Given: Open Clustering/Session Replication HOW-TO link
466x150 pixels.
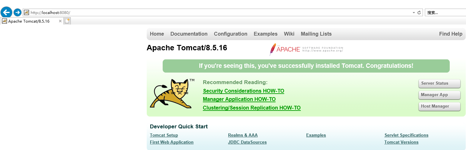Looking at the screenshot, I should 252,108.
